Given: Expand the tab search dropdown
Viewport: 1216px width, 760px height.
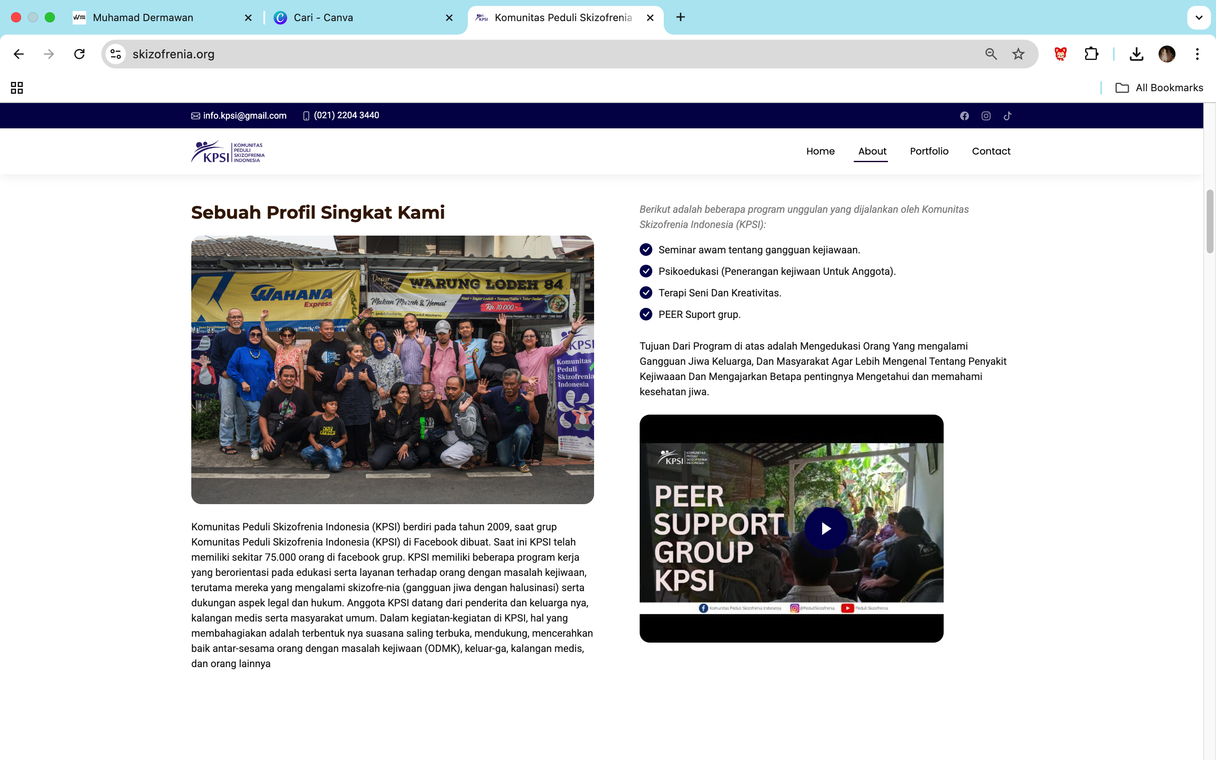Looking at the screenshot, I should tap(1198, 18).
